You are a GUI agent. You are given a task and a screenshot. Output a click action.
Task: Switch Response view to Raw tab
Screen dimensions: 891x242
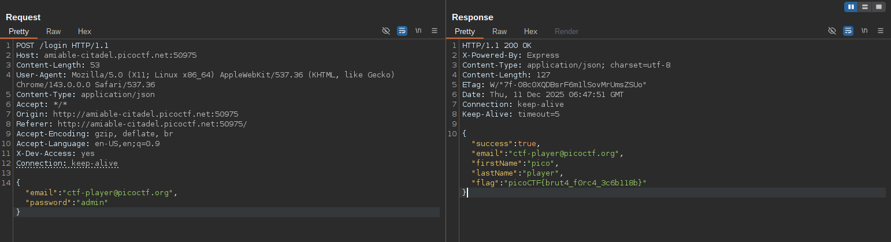(x=499, y=32)
